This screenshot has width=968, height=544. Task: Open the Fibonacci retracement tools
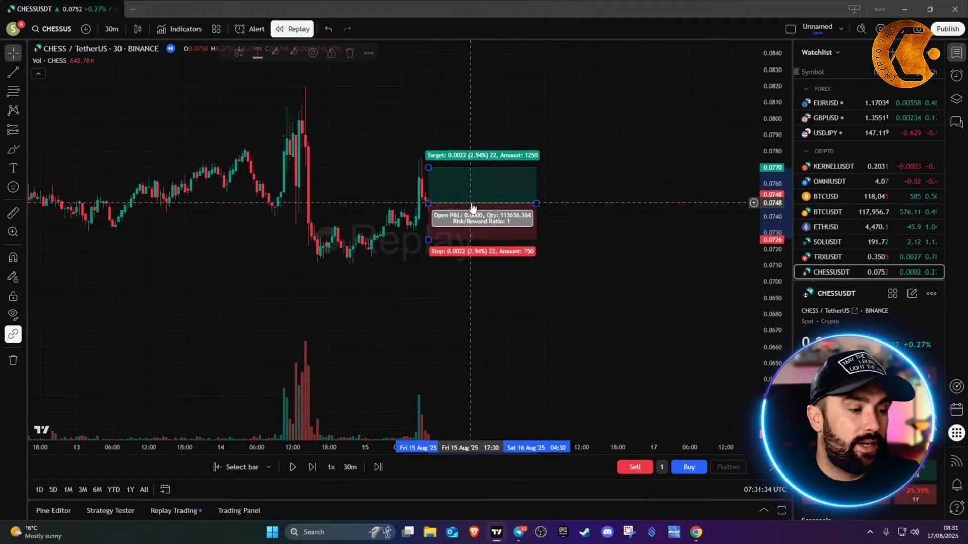[13, 91]
